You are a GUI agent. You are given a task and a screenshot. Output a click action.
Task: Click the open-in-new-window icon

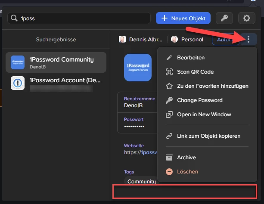coord(169,114)
